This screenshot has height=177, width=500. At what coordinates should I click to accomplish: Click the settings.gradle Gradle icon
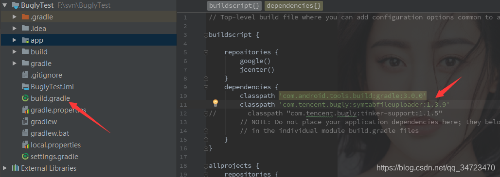click(x=25, y=156)
